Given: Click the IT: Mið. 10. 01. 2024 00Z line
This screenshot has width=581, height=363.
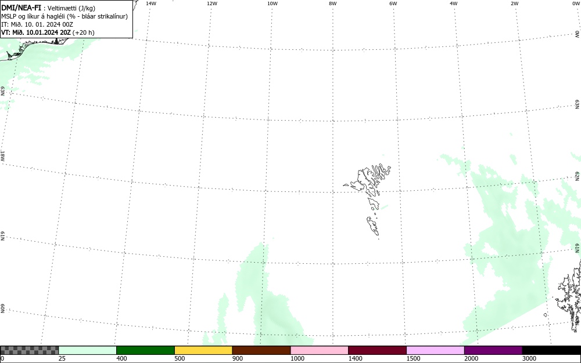Looking at the screenshot, I should click(x=37, y=24).
